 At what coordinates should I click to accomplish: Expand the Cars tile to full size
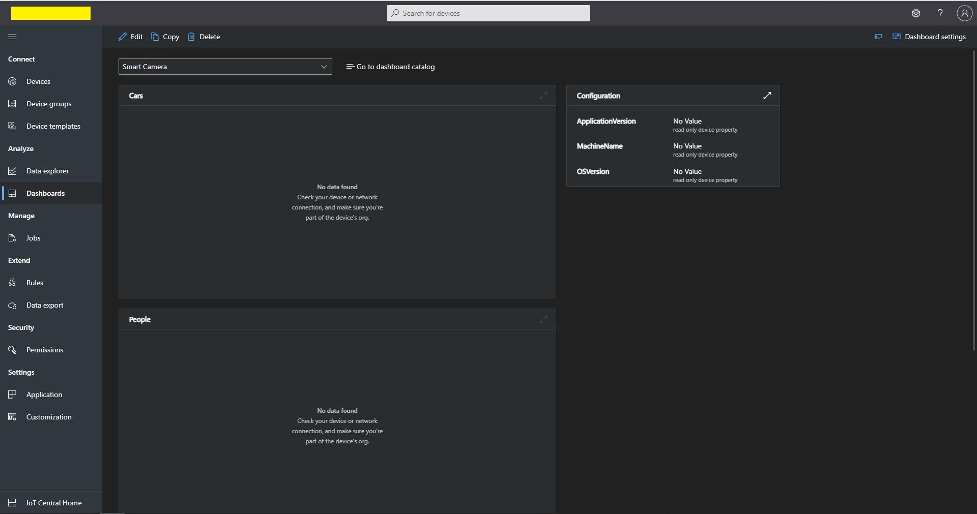(x=543, y=96)
